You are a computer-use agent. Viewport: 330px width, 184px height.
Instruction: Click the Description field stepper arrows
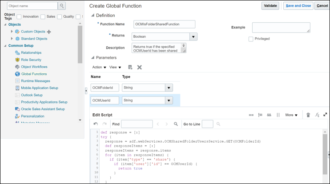coord(184,45)
